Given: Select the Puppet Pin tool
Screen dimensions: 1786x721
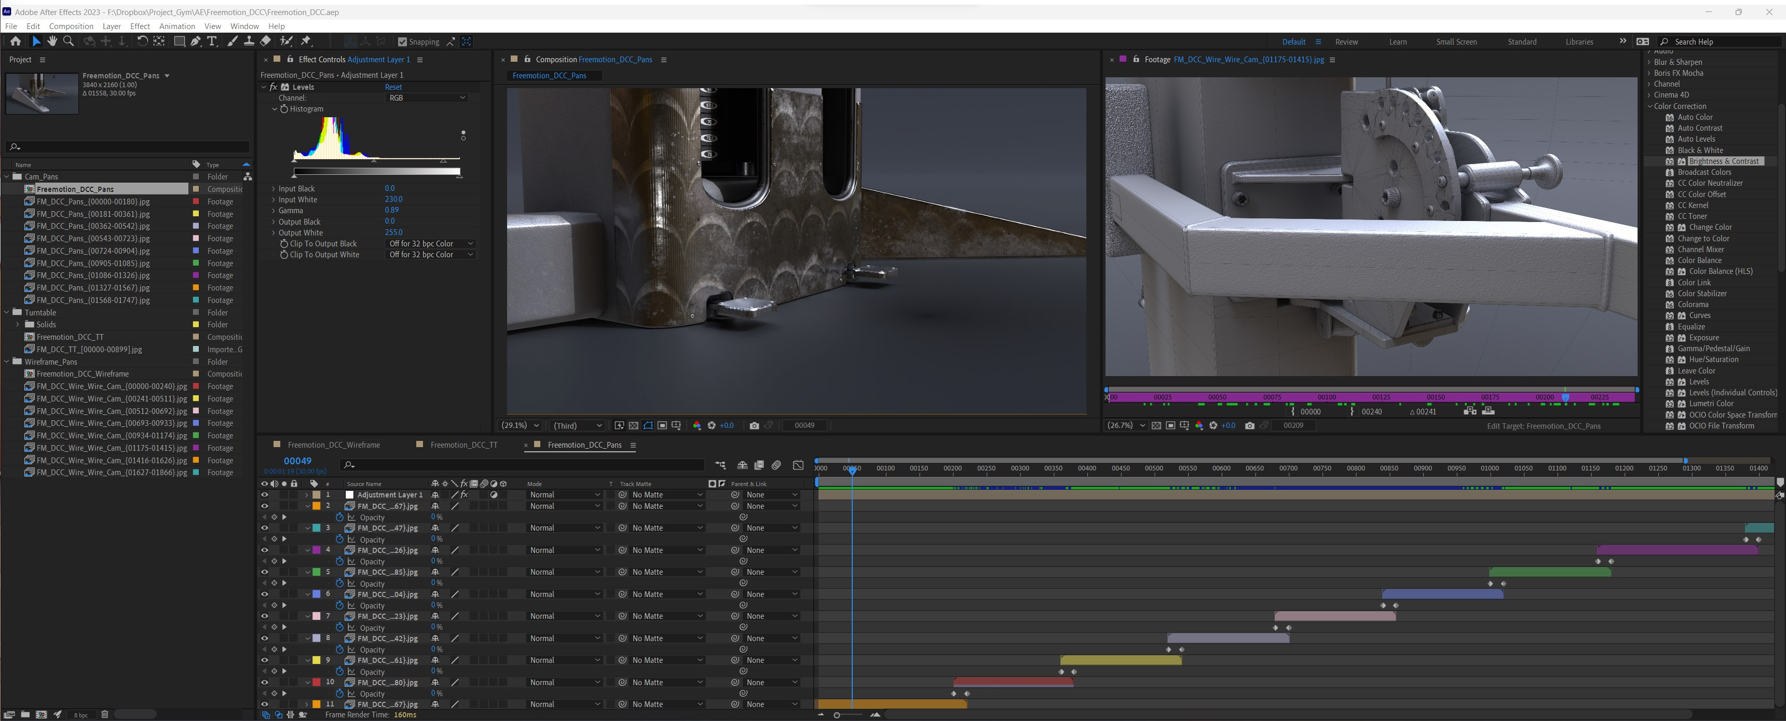Looking at the screenshot, I should (x=306, y=41).
